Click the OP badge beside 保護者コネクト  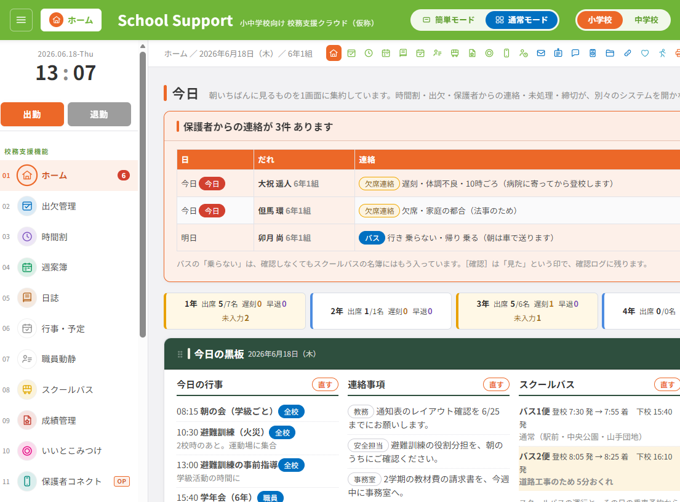[x=122, y=481]
